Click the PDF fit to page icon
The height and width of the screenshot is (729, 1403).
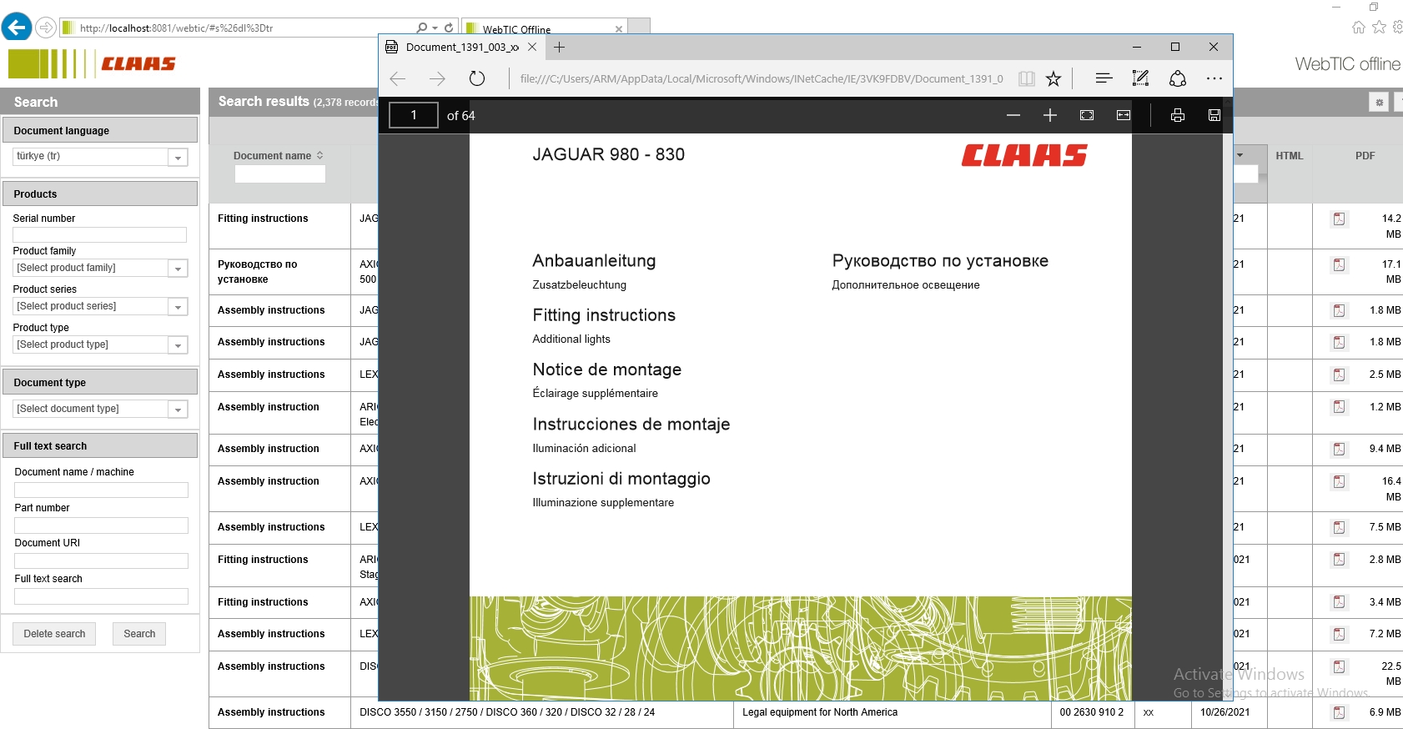tap(1087, 115)
